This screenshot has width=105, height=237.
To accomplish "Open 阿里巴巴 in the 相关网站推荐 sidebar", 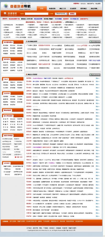I will pos(13,122).
